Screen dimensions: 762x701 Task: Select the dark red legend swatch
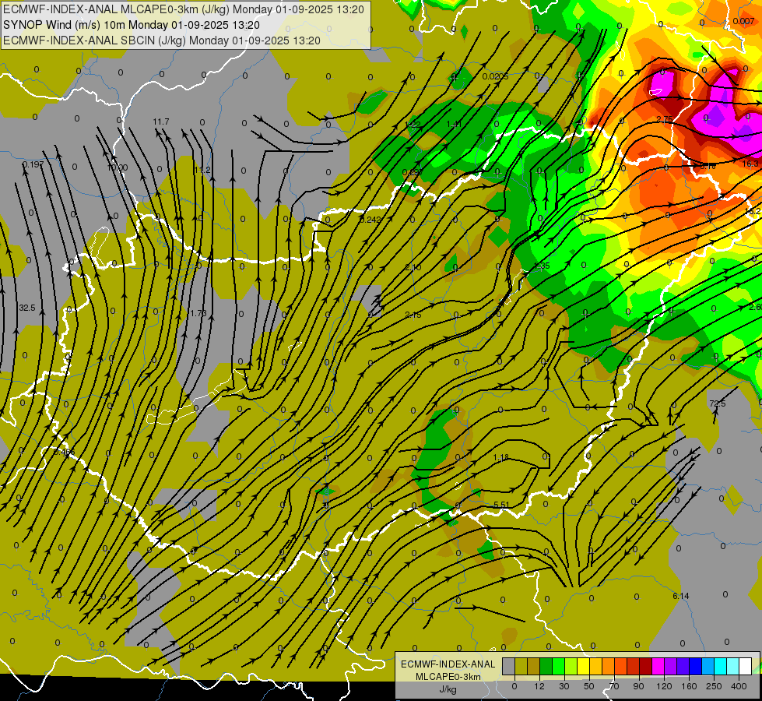(645, 666)
